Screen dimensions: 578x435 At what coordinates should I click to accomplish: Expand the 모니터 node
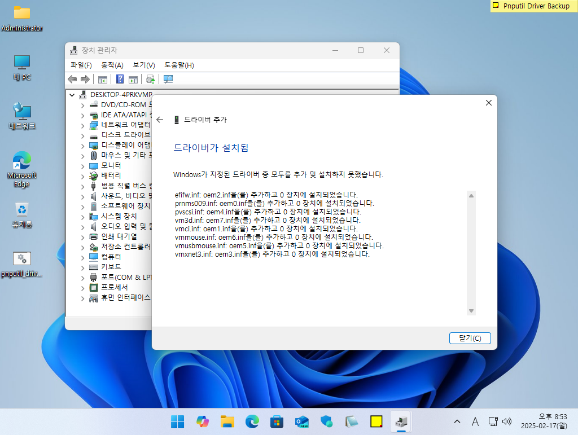coord(82,166)
